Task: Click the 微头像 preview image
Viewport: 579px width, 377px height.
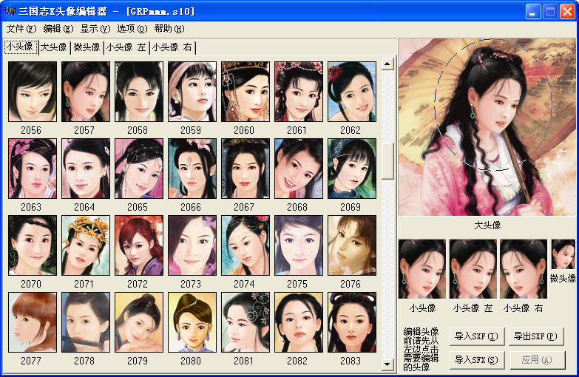Action: click(x=563, y=254)
